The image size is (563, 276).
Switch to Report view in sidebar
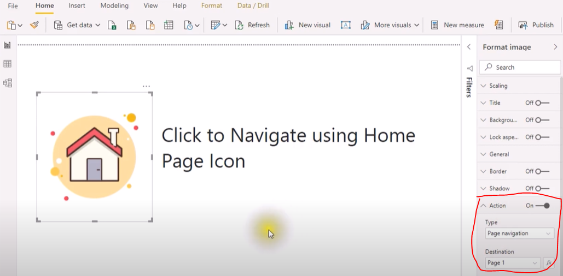click(7, 45)
